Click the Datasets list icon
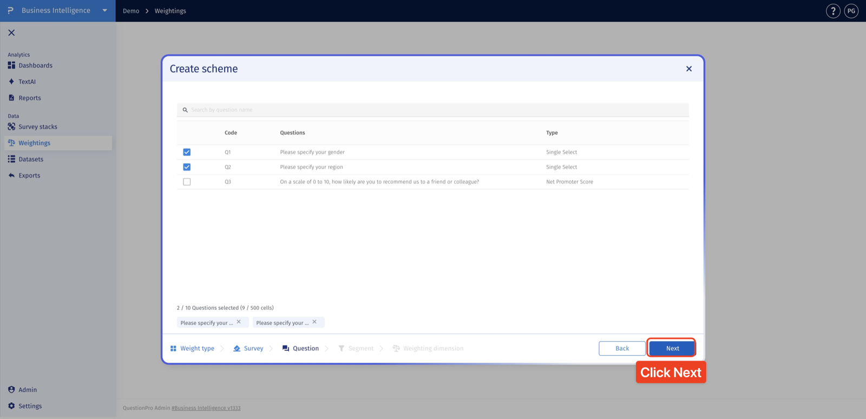The height and width of the screenshot is (419, 866). click(11, 159)
